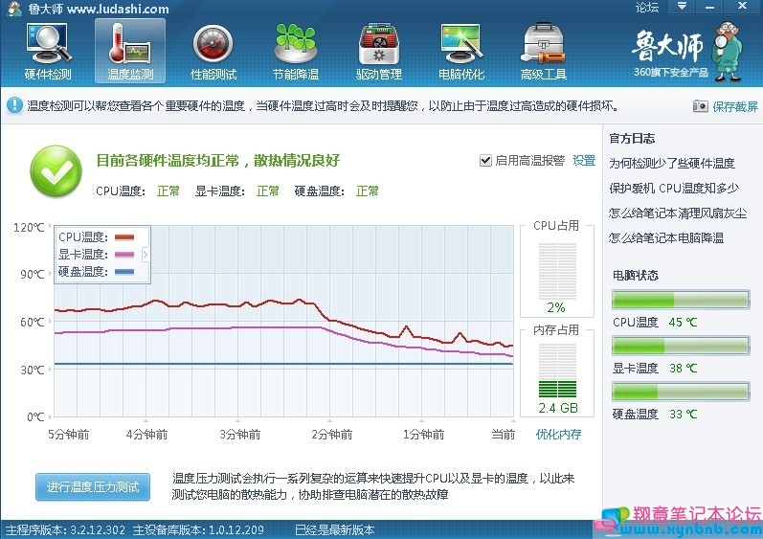Toggle the 启用高温报警 checkbox
This screenshot has width=763, height=539.
click(x=485, y=161)
